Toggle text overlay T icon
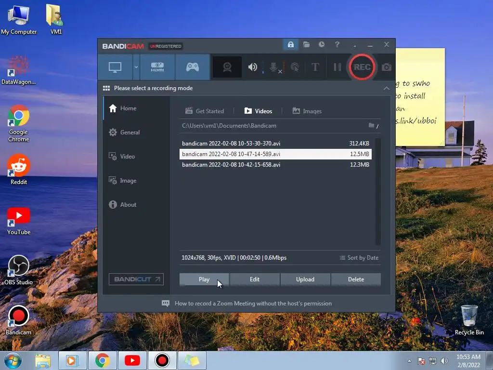The width and height of the screenshot is (493, 370). (315, 67)
